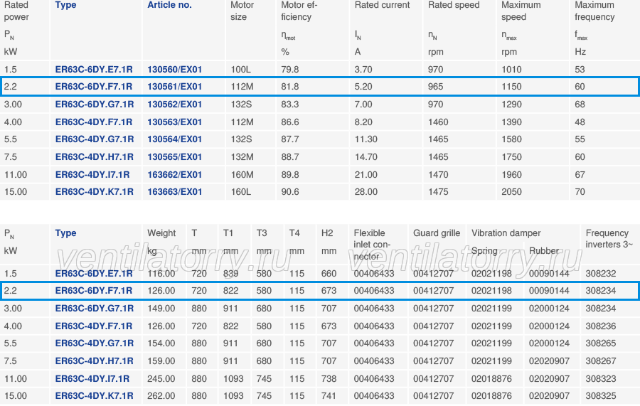Select frequency inverter number 308232
This screenshot has width=640, height=406.
(x=600, y=273)
